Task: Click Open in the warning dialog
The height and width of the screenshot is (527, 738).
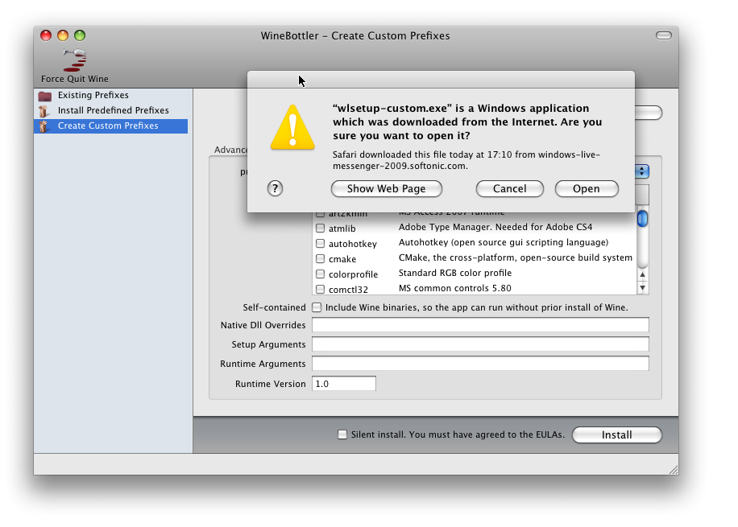Action: coord(587,188)
